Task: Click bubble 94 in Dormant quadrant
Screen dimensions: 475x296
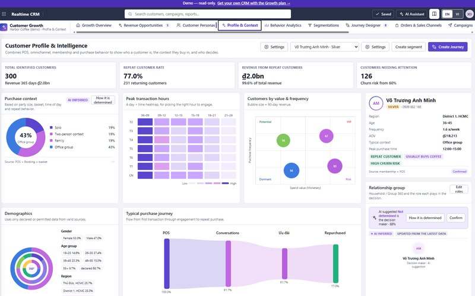Action: click(292, 170)
